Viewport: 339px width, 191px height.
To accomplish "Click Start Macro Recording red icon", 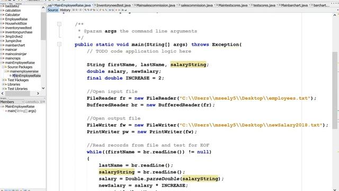I will [x=117, y=10].
